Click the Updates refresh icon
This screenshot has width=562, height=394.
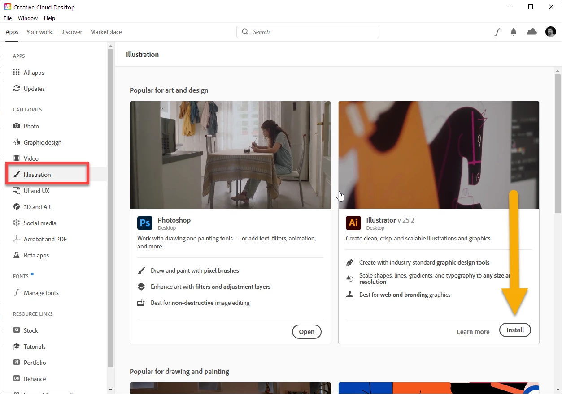point(17,89)
